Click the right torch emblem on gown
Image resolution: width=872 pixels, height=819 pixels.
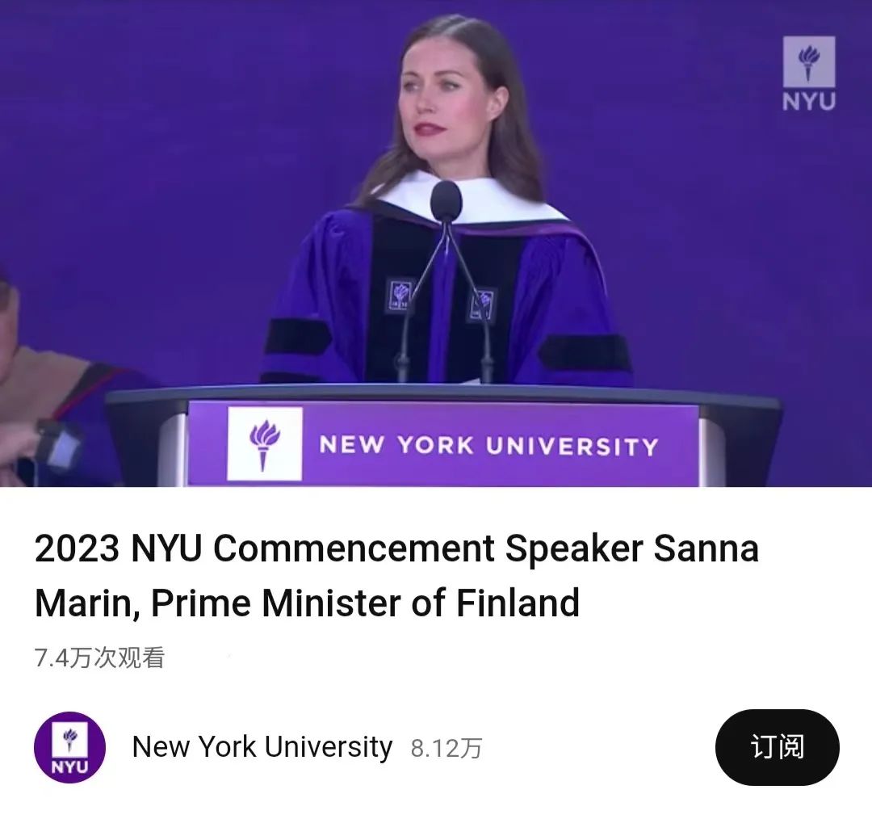(483, 304)
